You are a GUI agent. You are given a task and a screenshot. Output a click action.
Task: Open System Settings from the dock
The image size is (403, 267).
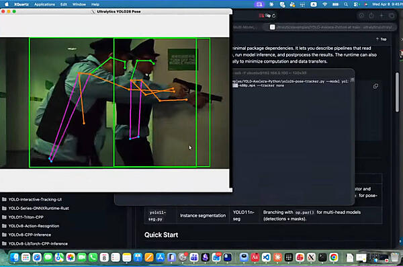tap(183, 257)
